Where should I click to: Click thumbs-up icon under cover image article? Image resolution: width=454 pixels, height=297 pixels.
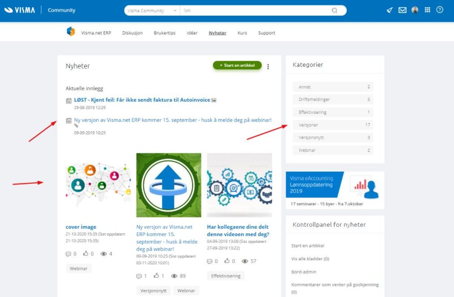[x=86, y=253]
